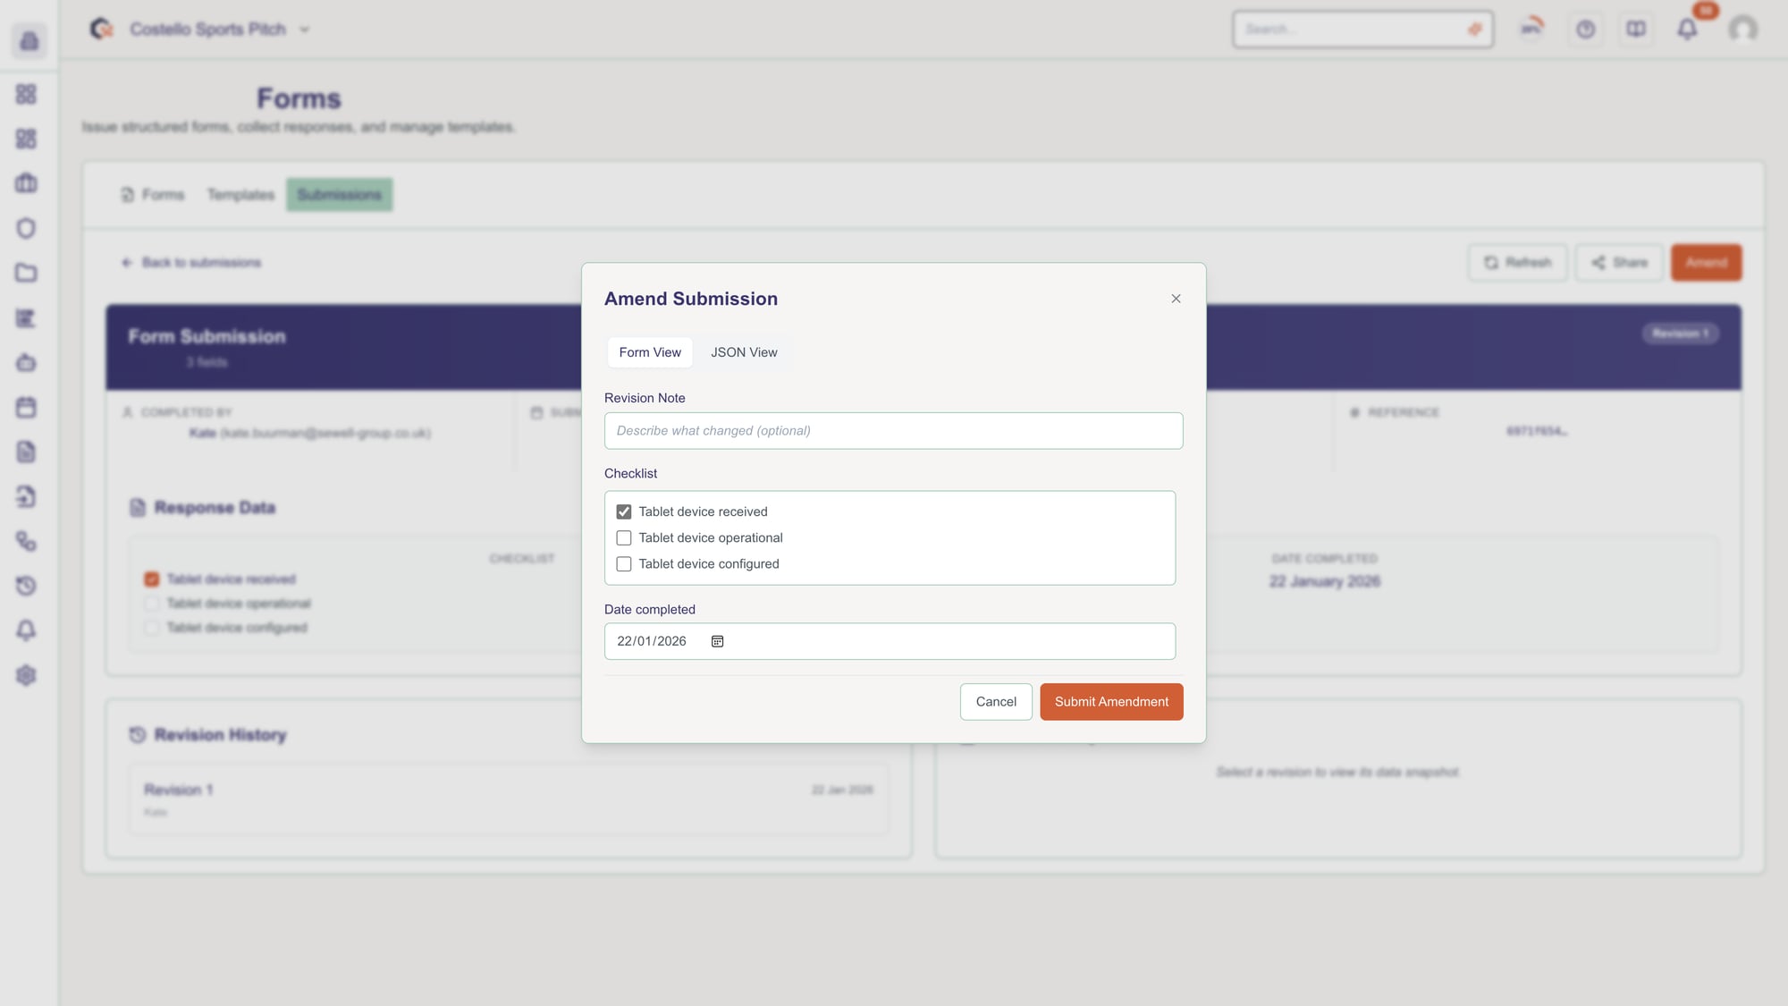Select the Form View tab
The image size is (1788, 1006).
(x=650, y=352)
